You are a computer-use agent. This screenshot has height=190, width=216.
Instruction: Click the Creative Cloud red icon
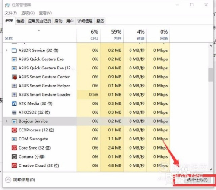14,165
